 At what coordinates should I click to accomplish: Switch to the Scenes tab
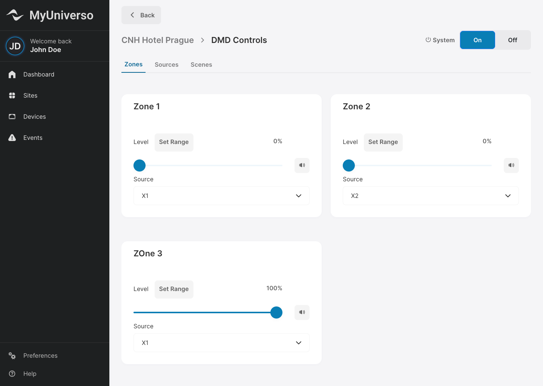coord(201,64)
